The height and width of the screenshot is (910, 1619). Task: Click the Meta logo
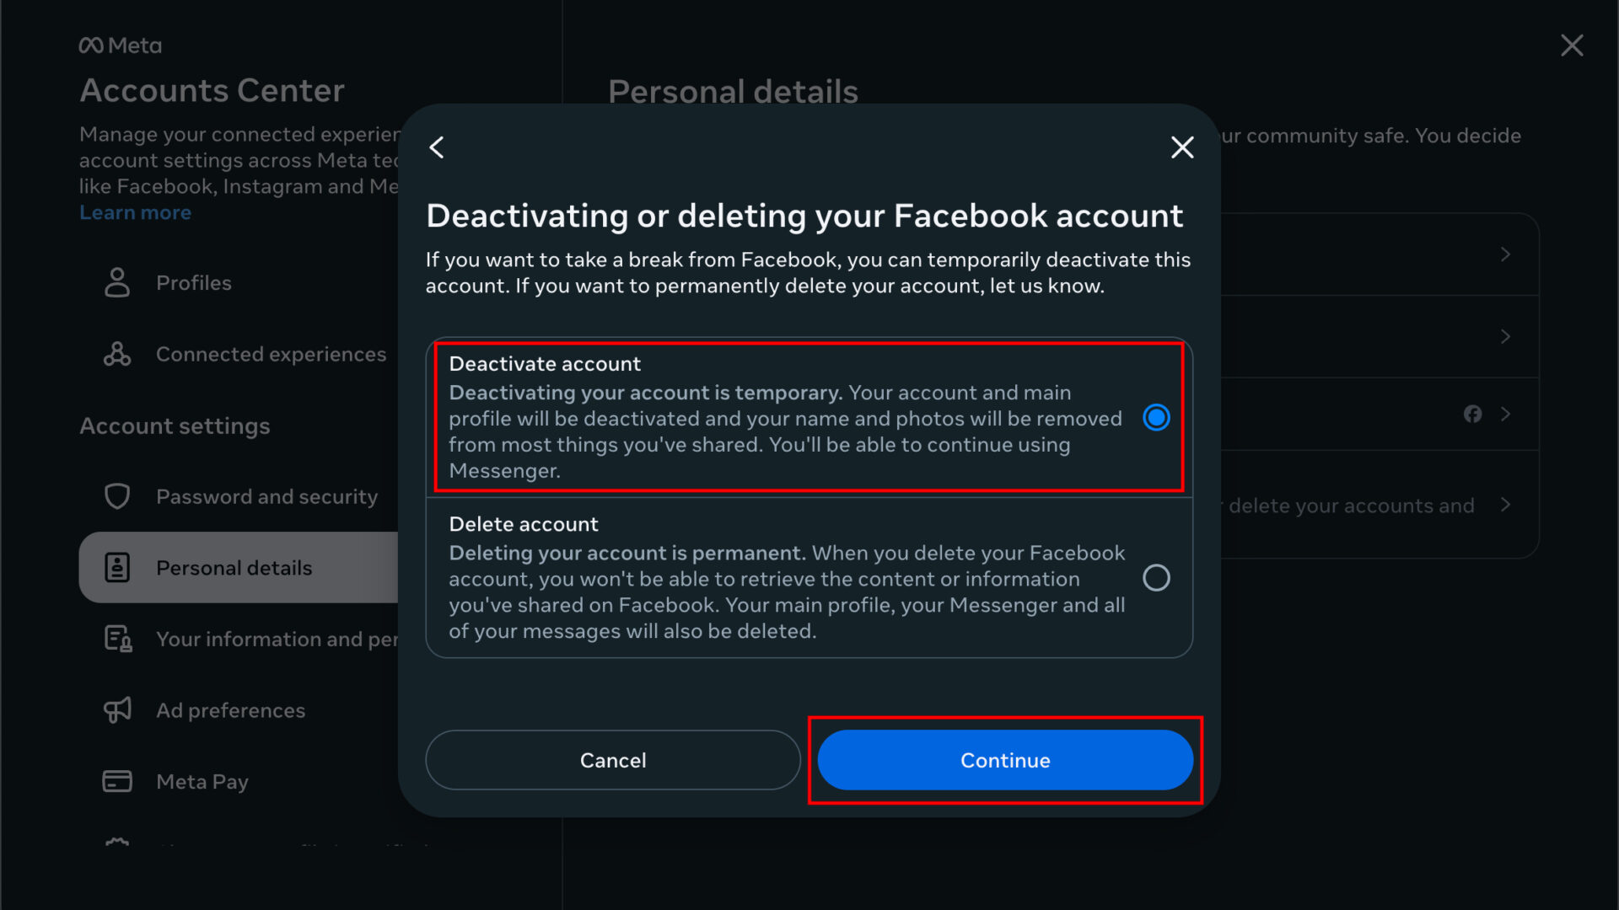(x=120, y=45)
